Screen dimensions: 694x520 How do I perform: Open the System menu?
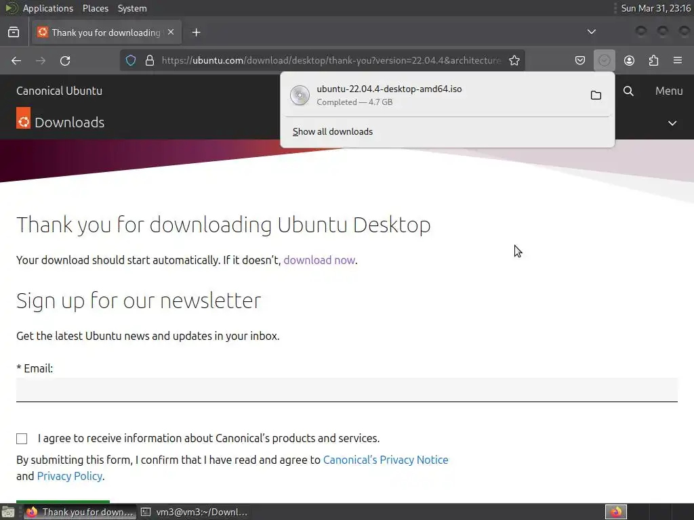click(x=132, y=8)
